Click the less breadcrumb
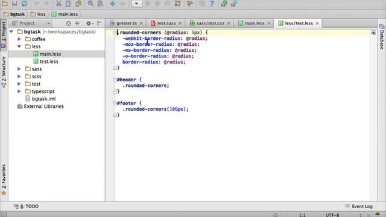Screen dimensions: 386x217 [x=39, y=14]
